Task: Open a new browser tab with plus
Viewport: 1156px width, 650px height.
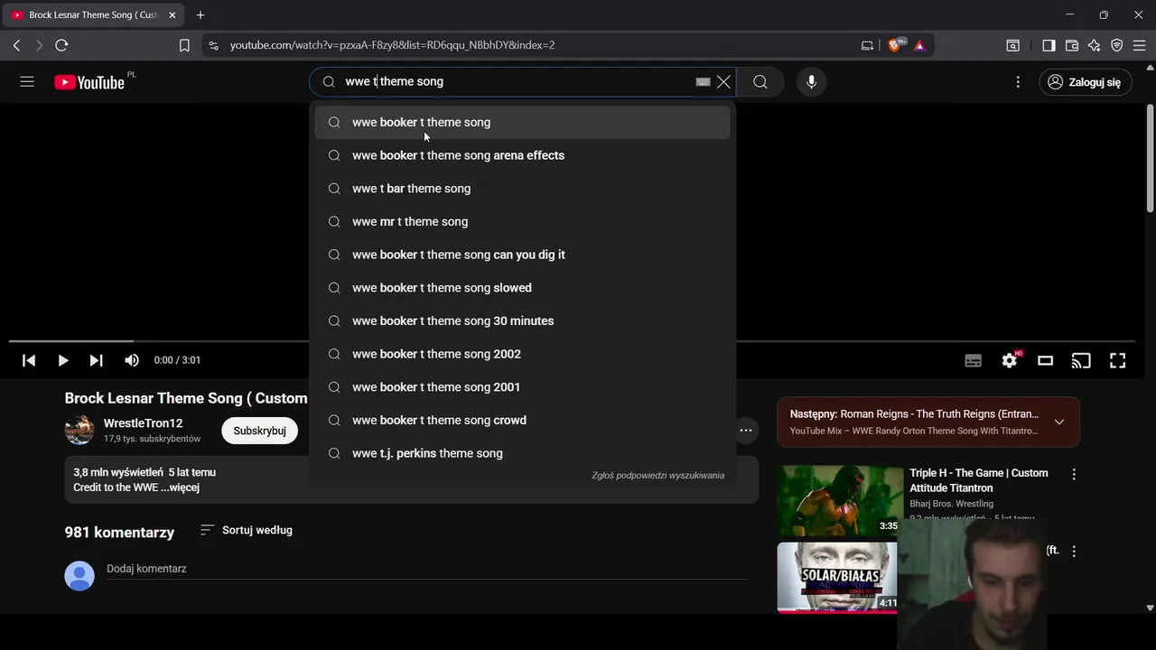Action: (200, 14)
